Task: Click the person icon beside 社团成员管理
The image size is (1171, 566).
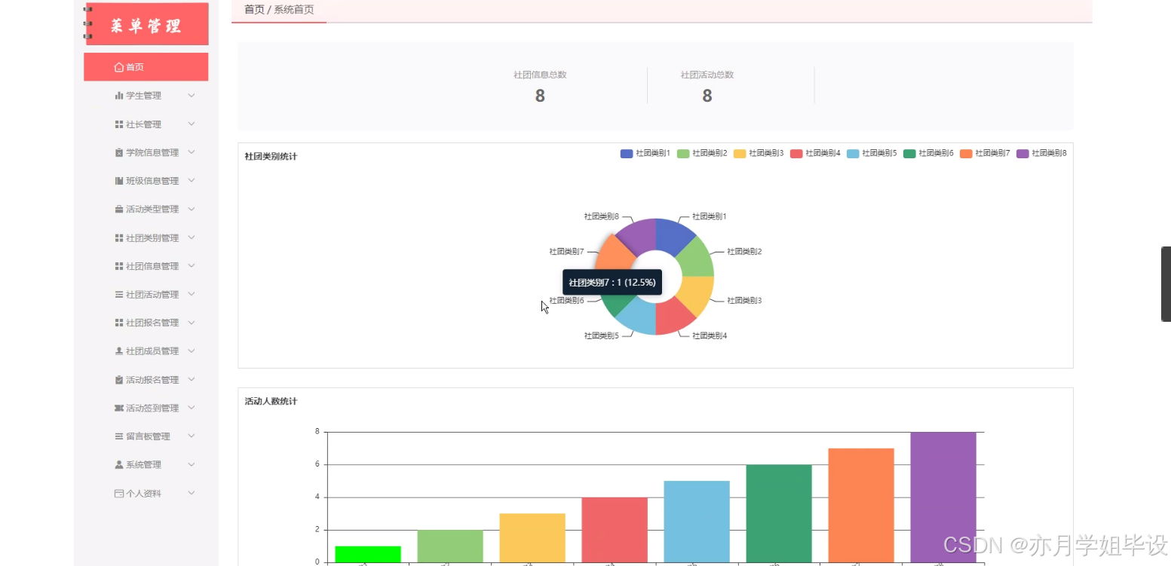Action: 118,351
